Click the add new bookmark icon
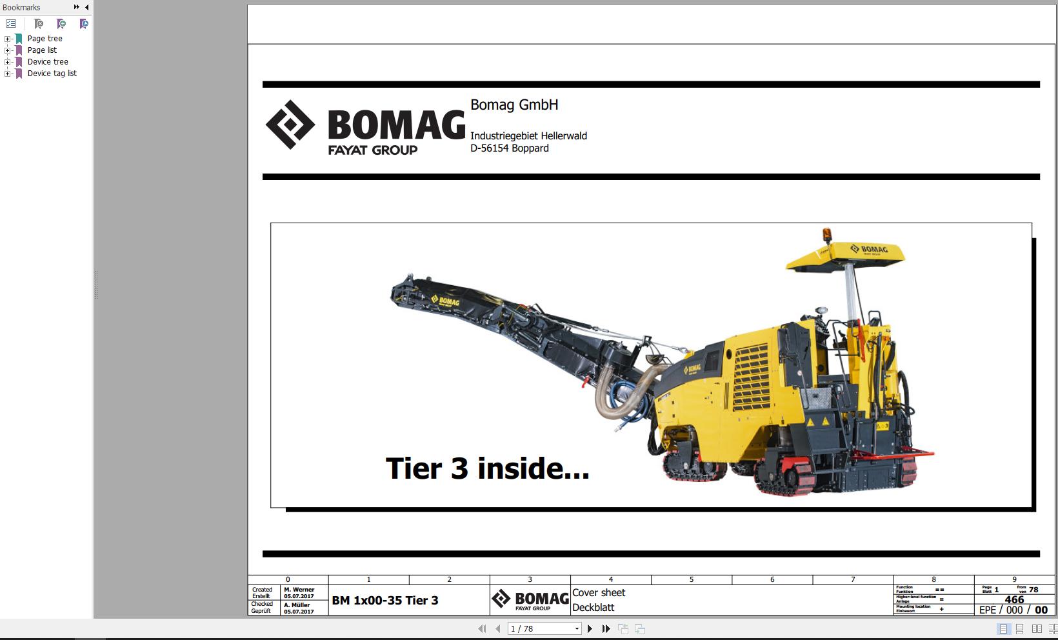Screen dimensions: 1058x640 tap(61, 24)
